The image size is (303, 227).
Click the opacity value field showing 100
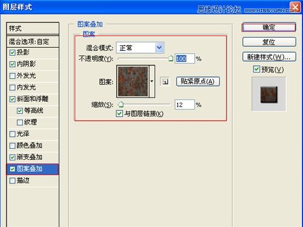point(185,59)
